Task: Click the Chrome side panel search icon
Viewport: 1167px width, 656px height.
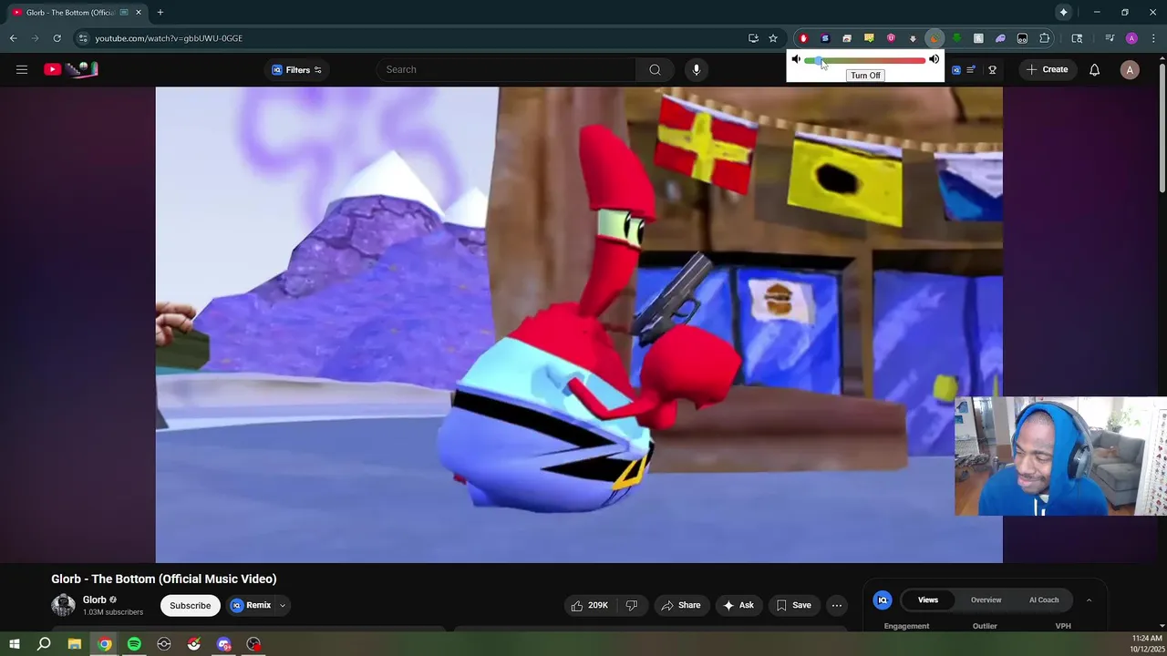Action: click(1077, 38)
